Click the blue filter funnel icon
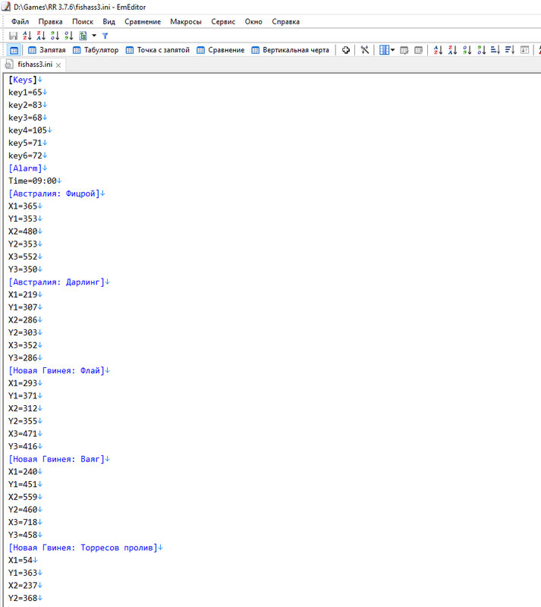 [x=105, y=36]
